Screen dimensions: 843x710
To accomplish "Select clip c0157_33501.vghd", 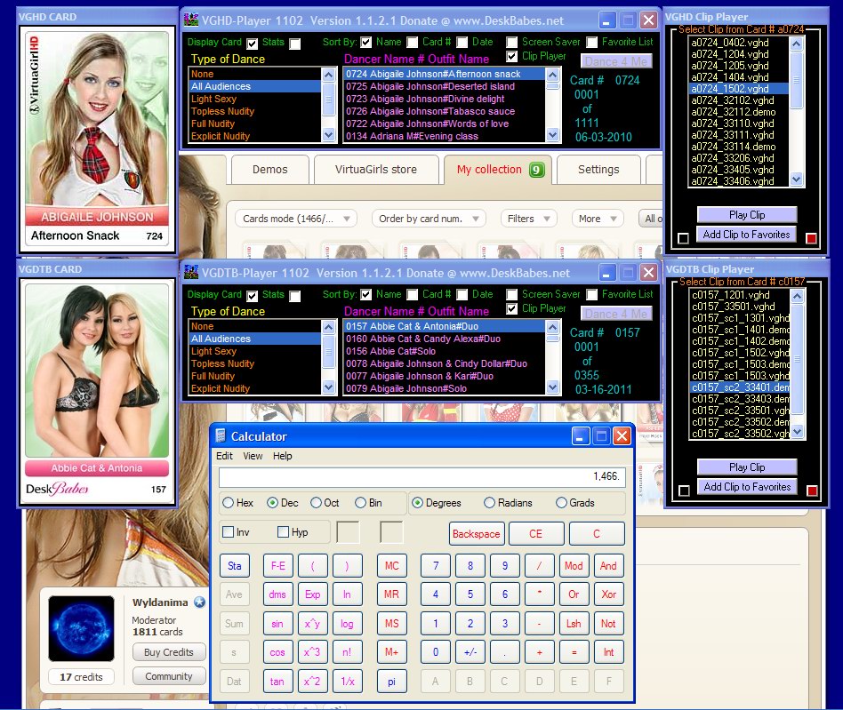I will coord(739,307).
